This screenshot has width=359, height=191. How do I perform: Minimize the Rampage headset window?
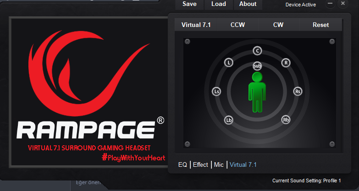[x=330, y=3]
